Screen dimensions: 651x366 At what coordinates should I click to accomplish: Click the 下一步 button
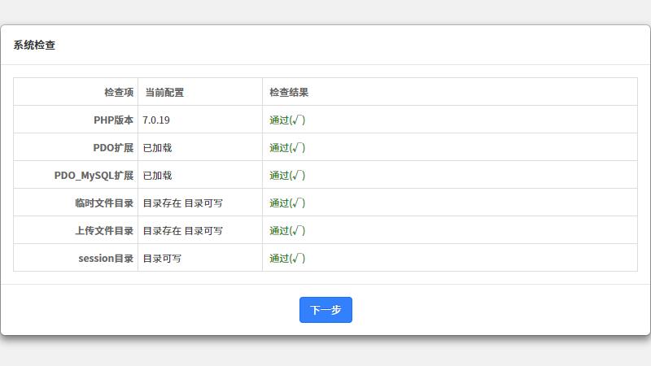pos(325,310)
